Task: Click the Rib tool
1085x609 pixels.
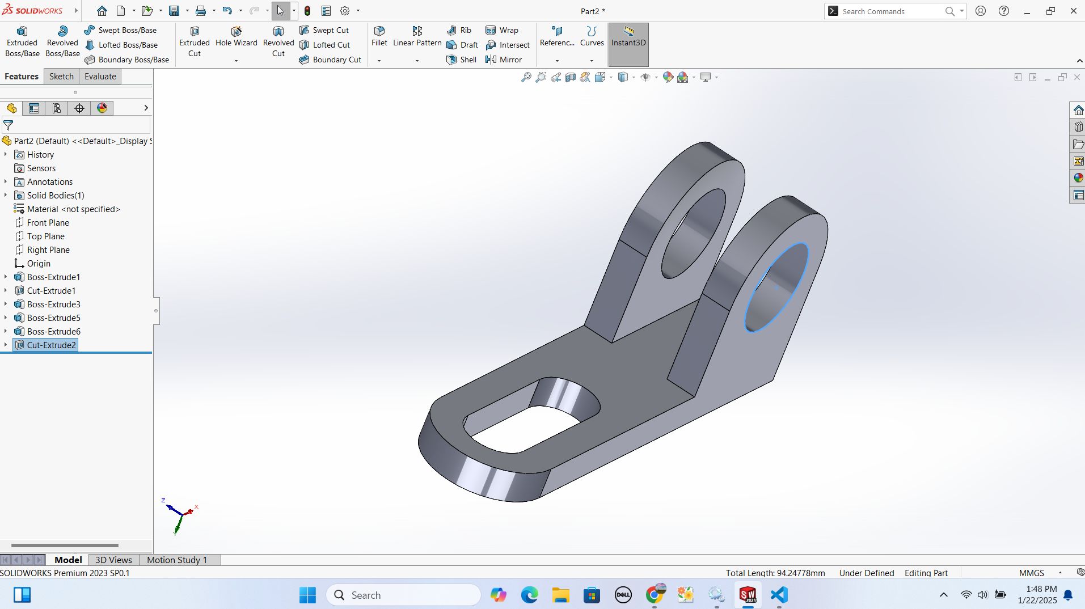Action: tap(459, 30)
